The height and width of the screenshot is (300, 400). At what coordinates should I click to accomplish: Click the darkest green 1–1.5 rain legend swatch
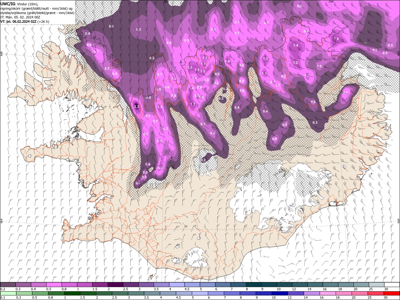[x=72, y=293]
